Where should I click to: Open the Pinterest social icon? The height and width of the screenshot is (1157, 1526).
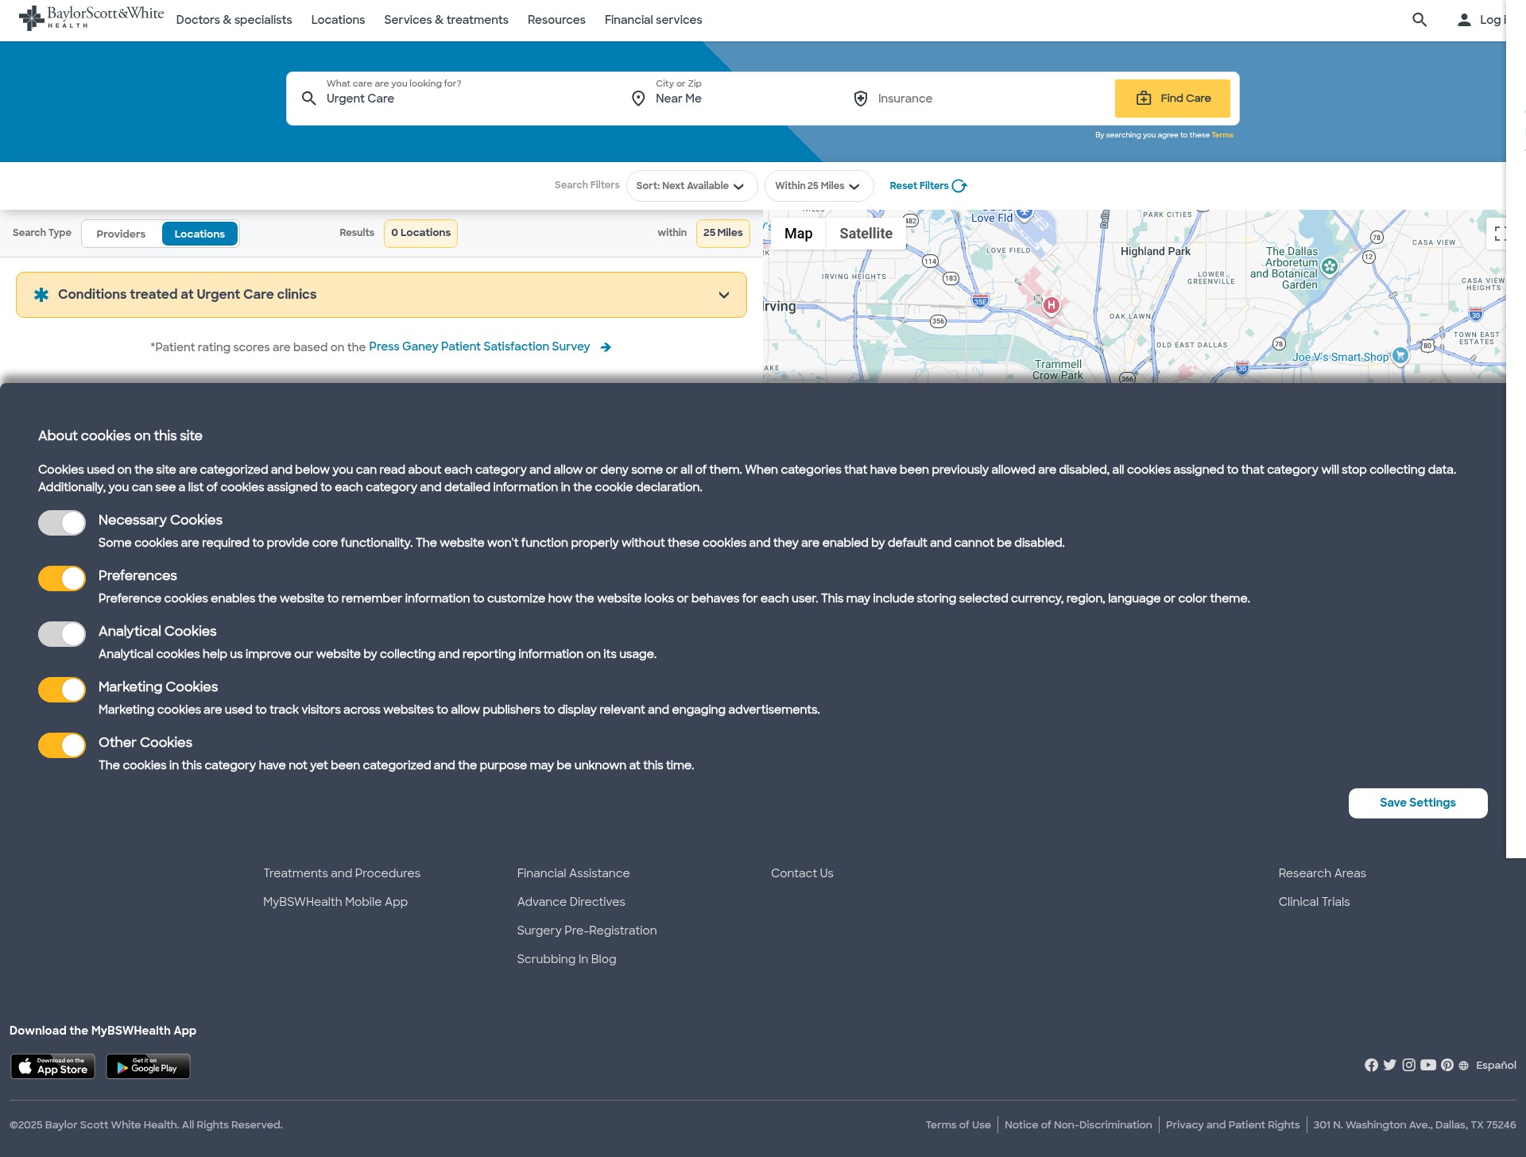coord(1447,1066)
